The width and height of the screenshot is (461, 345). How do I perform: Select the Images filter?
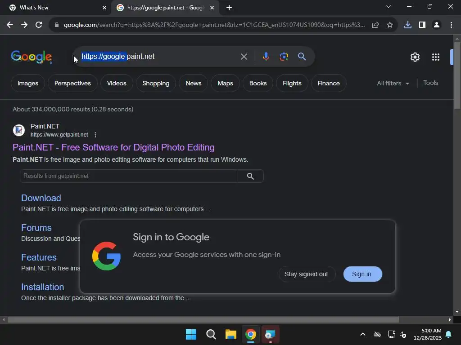[x=28, y=83]
